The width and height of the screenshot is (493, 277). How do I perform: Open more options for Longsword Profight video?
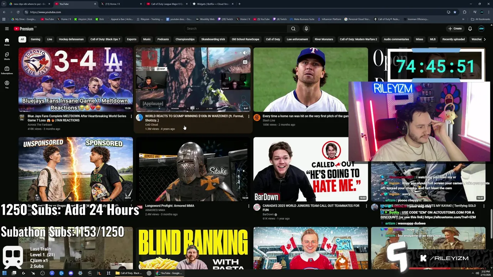248,206
